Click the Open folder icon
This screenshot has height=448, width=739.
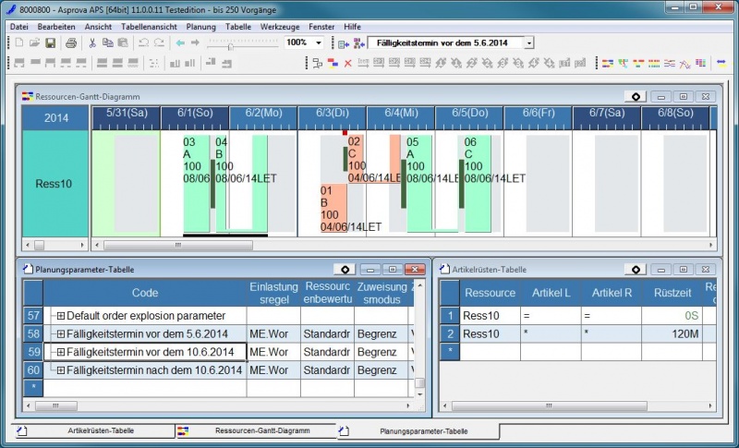(x=34, y=43)
